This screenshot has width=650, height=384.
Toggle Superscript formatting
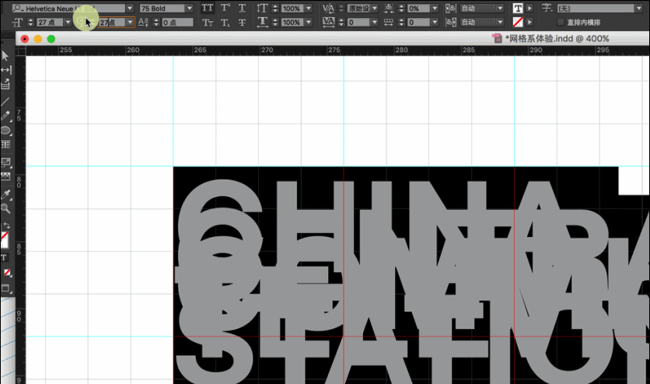coord(225,8)
